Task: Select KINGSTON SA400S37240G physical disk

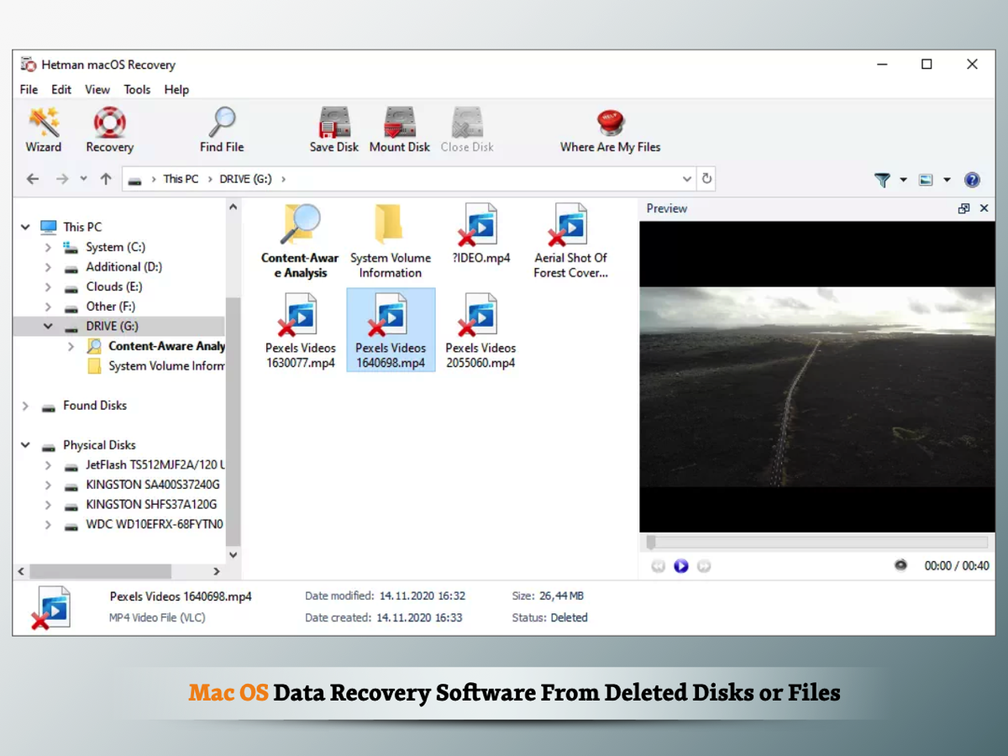Action: [x=152, y=485]
